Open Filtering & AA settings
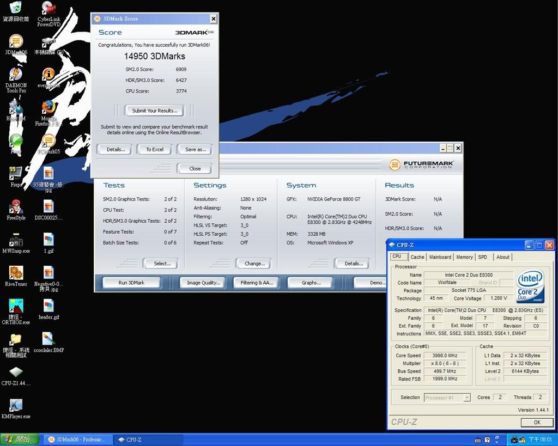The image size is (558, 446). (257, 283)
